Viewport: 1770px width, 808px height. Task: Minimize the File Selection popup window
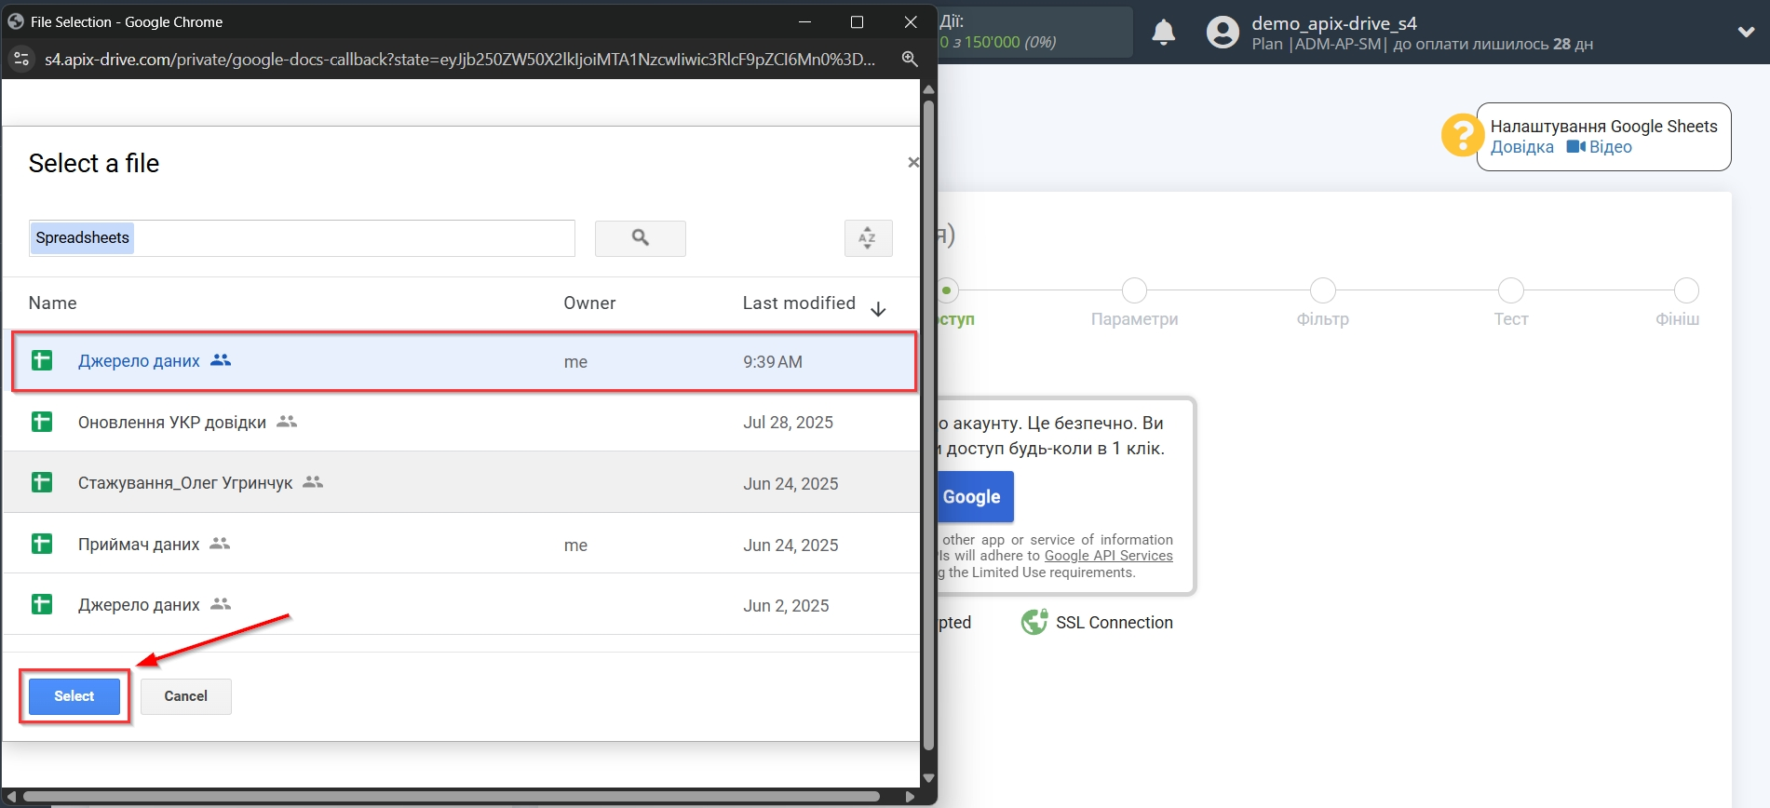pyautogui.click(x=804, y=21)
